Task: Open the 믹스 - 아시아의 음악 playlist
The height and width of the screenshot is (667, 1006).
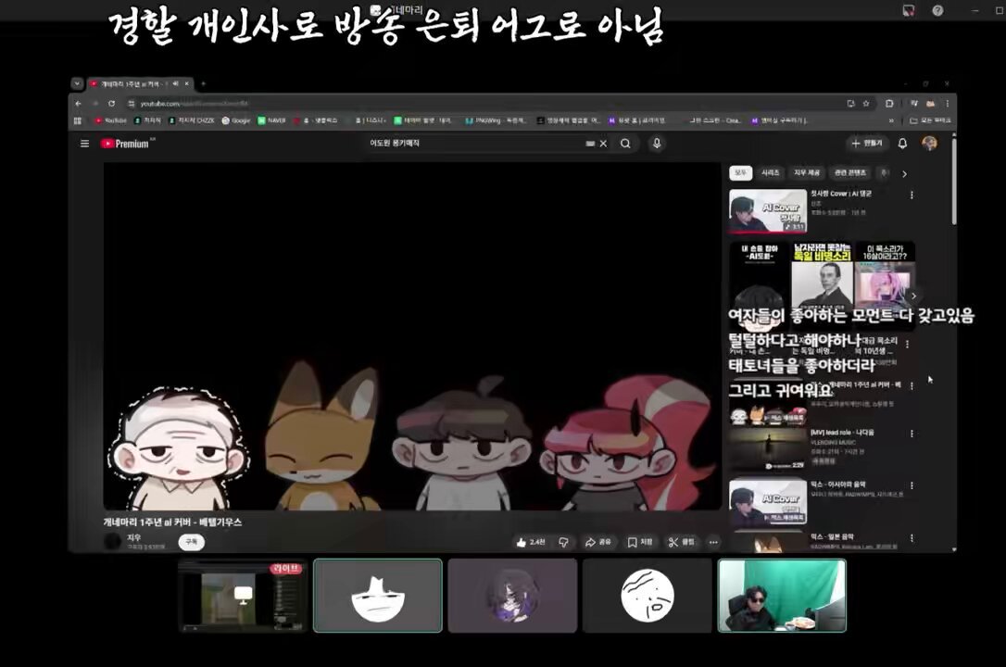Action: pyautogui.click(x=768, y=501)
